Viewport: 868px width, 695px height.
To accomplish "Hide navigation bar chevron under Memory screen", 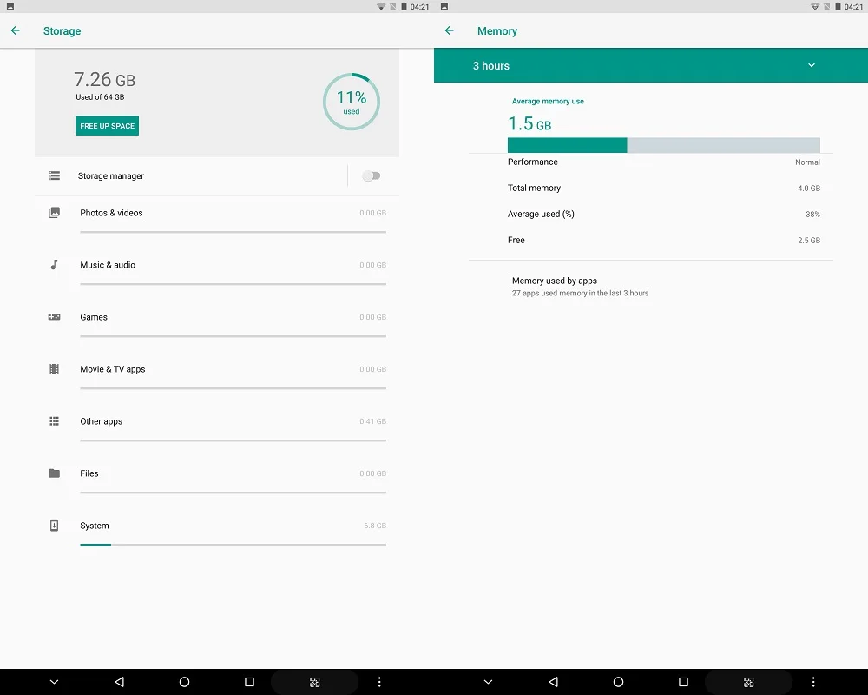I will pos(488,682).
